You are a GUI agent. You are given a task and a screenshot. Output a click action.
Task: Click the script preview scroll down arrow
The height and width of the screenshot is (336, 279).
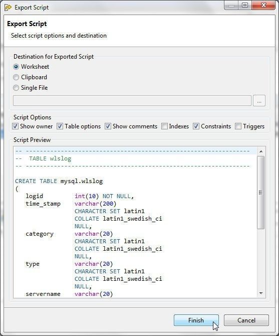pyautogui.click(x=261, y=293)
